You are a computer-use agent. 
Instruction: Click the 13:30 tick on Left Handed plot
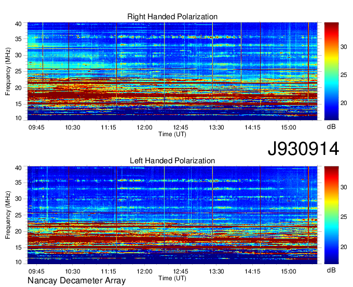point(216,271)
